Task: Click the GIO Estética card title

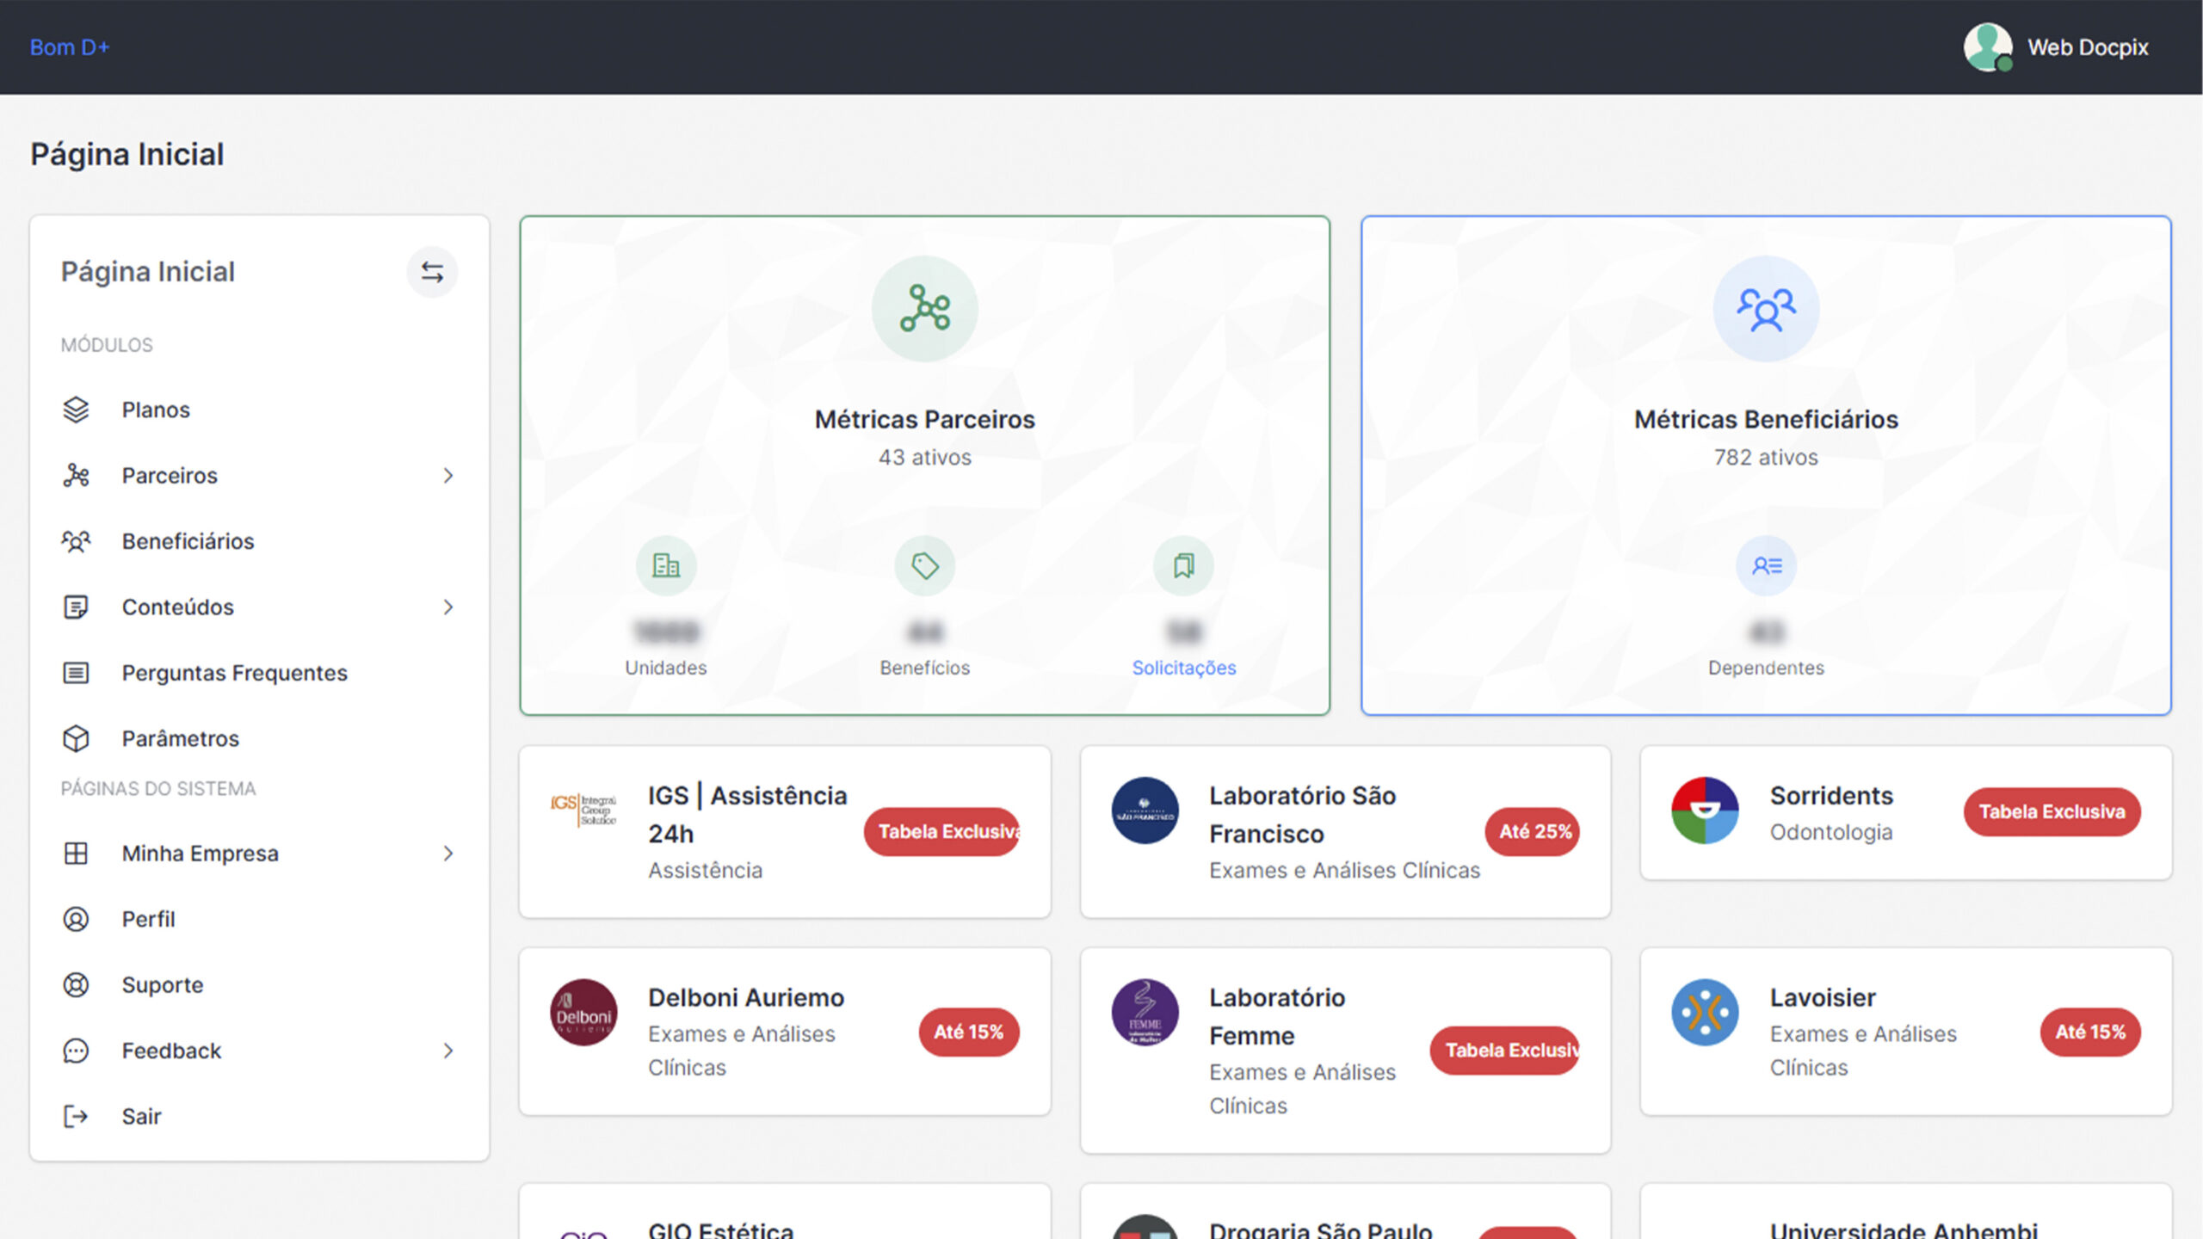Action: click(721, 1230)
